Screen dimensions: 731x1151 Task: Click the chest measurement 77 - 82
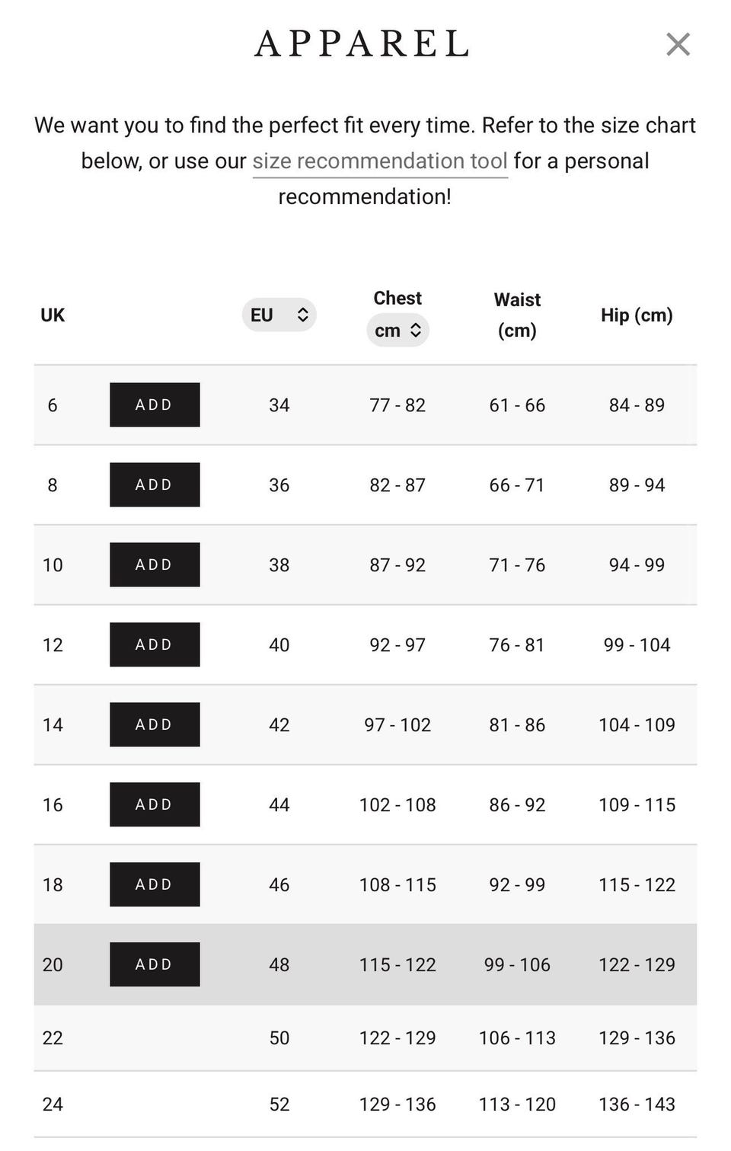[x=397, y=405]
